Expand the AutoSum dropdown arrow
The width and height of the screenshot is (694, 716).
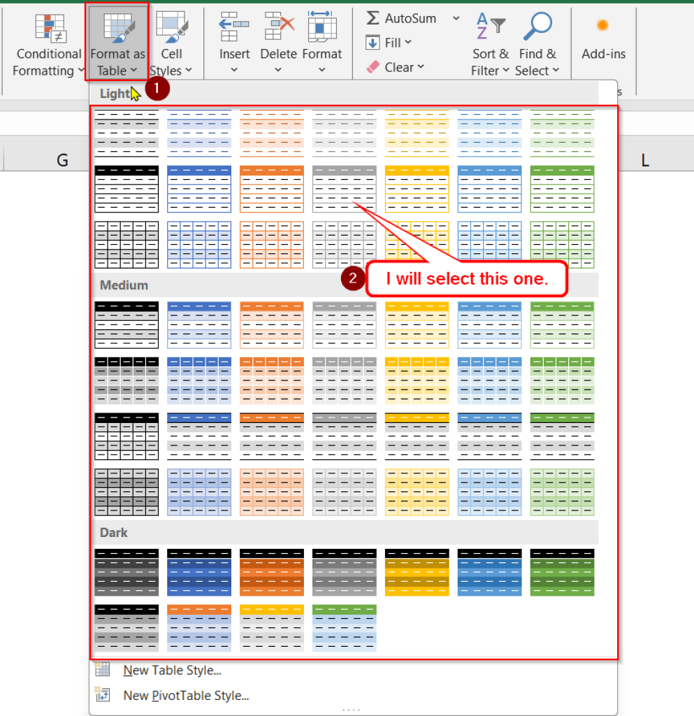coord(456,18)
